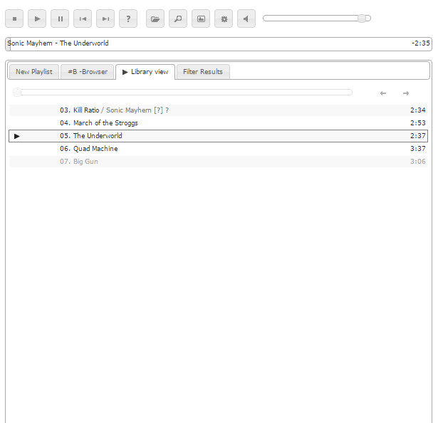Click the 2:37 duration of The Underworld

click(417, 136)
